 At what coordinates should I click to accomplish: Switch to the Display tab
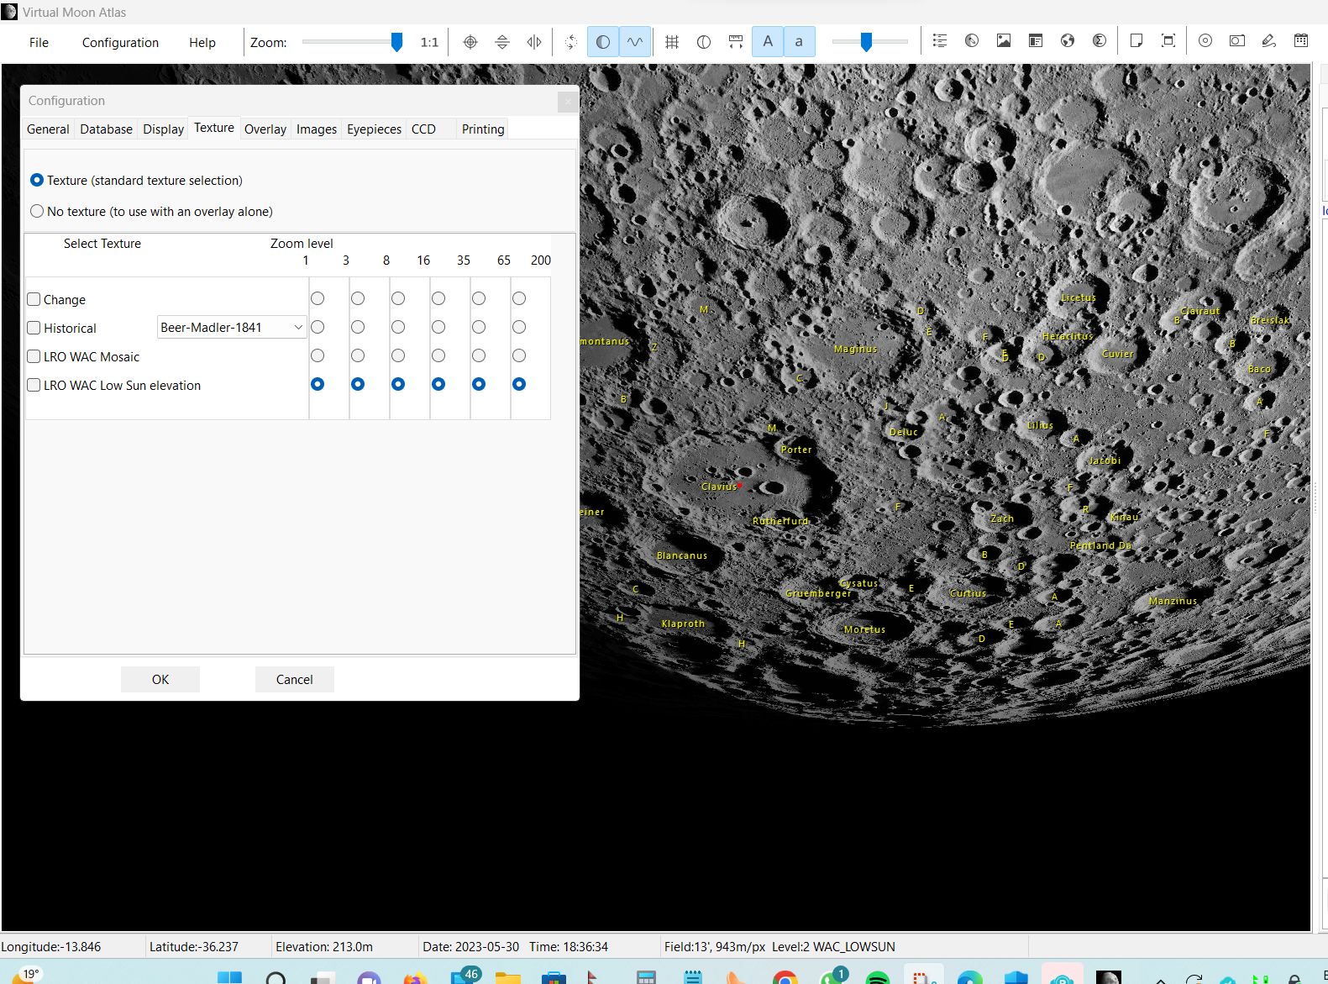click(x=163, y=129)
